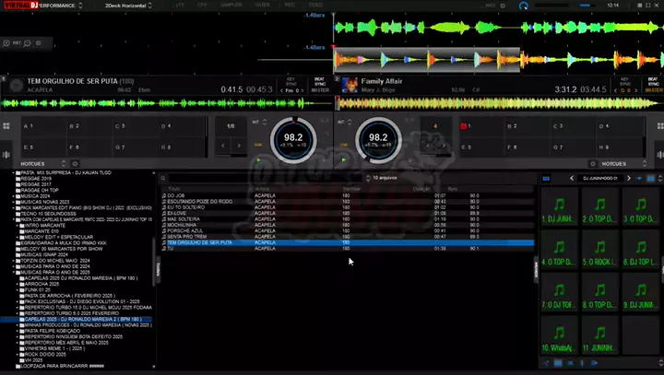The width and height of the screenshot is (664, 375).
Task: Toggle deck 2 Key Sync
Action: [624, 81]
